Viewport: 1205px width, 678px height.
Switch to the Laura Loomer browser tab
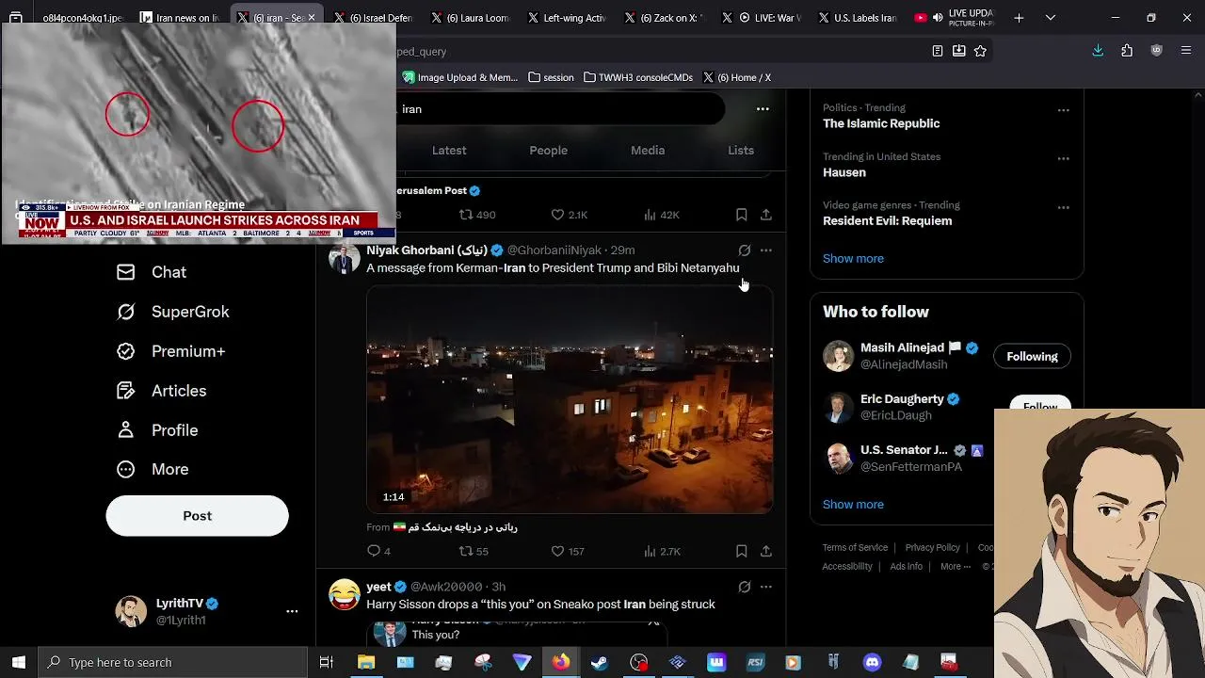[471, 18]
